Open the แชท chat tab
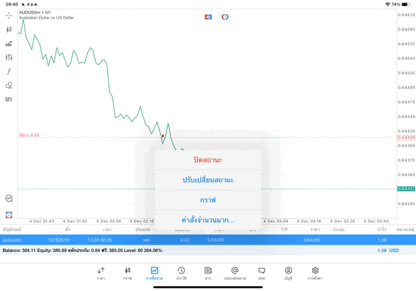Image resolution: width=416 pixels, height=291 pixels. coord(261,273)
